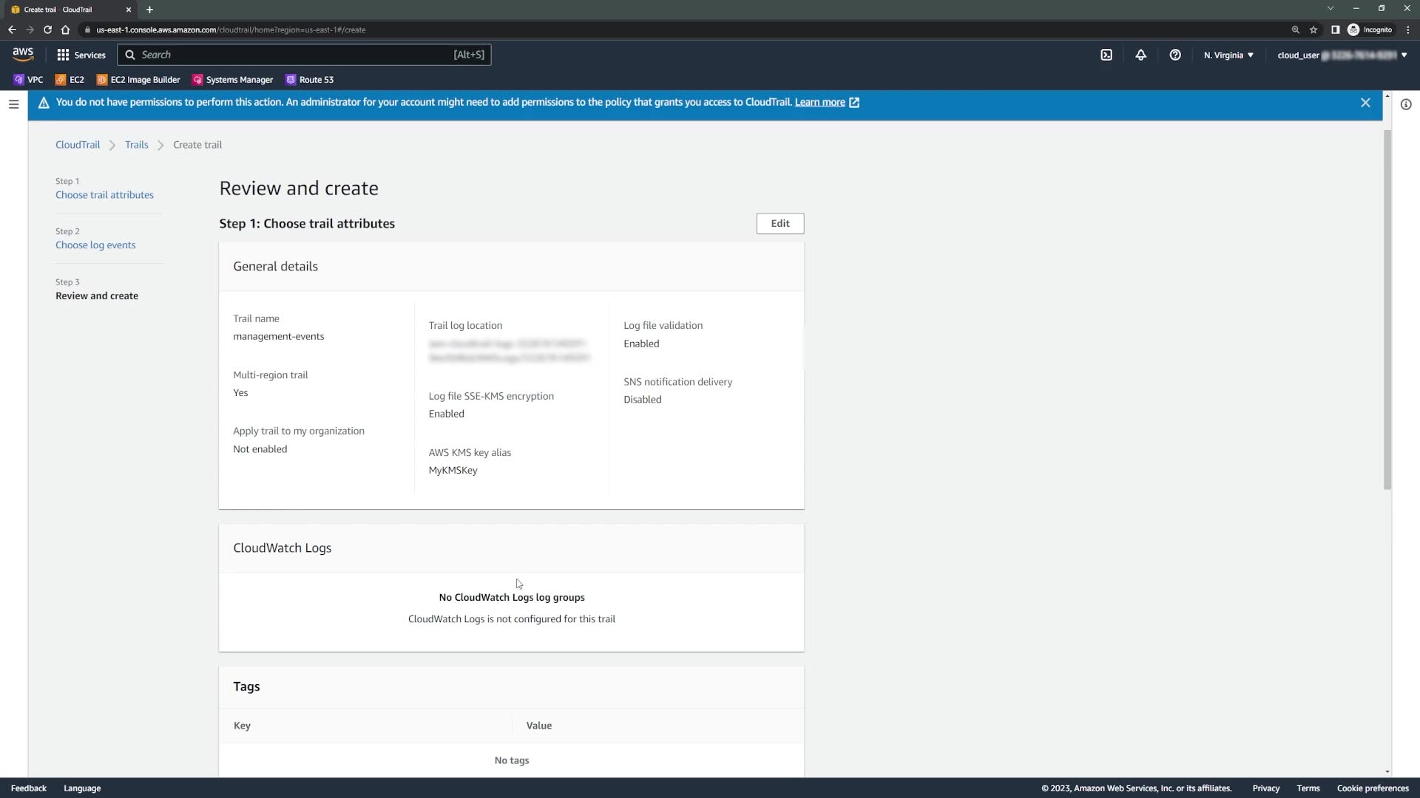Open the Learn more link in banner

point(819,103)
